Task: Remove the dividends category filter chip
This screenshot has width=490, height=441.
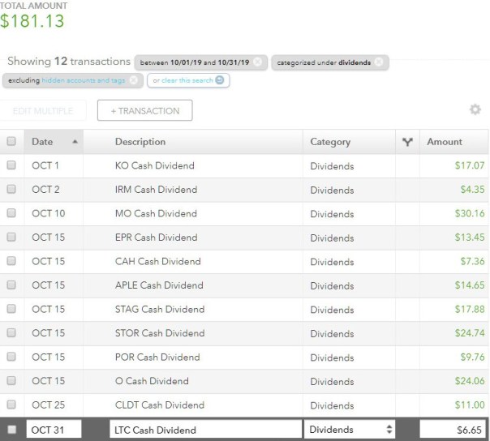Action: tap(380, 62)
